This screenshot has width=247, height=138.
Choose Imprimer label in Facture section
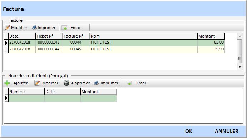(46, 28)
